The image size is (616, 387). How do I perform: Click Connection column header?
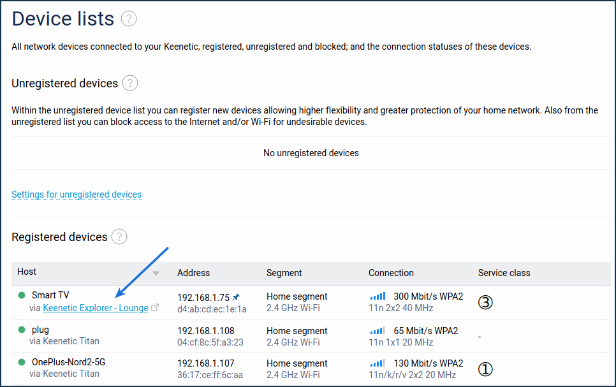tap(391, 273)
